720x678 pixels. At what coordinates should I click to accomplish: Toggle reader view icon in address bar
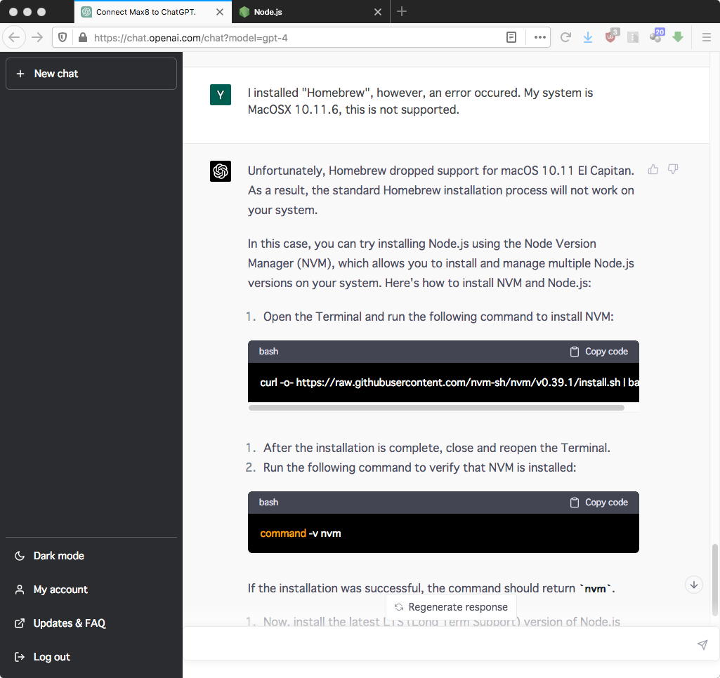[511, 38]
